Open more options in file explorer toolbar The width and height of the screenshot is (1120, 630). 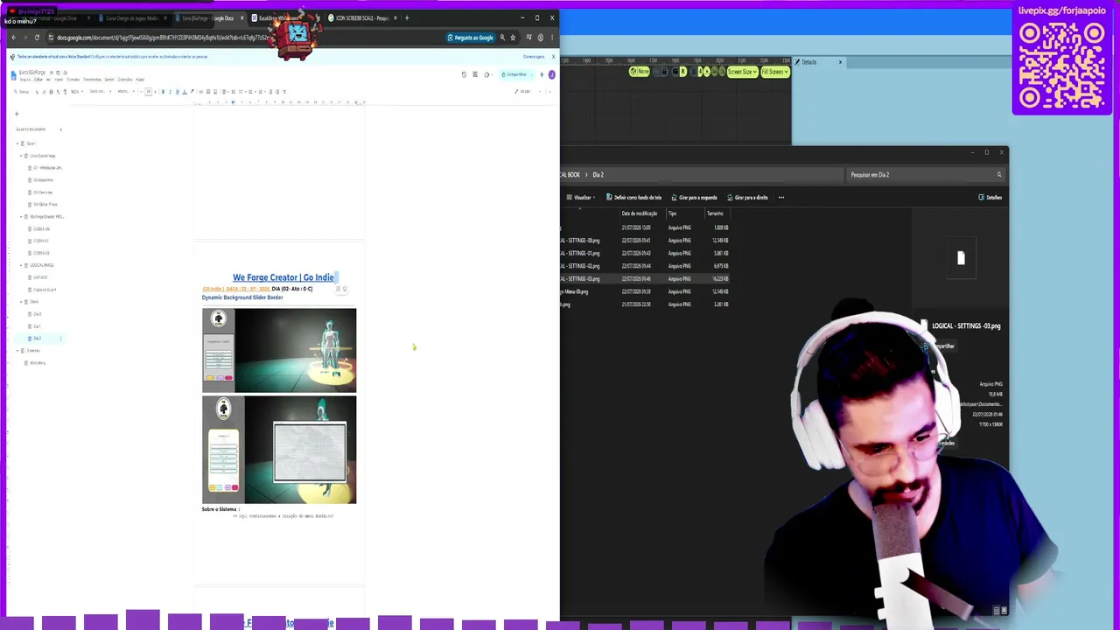[x=781, y=198]
